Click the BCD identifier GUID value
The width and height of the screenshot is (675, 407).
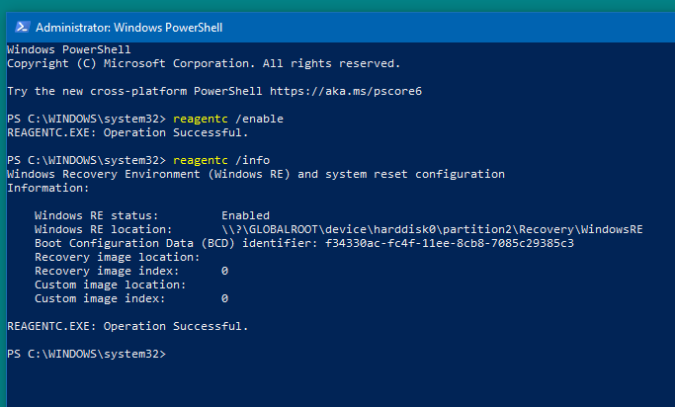point(450,243)
